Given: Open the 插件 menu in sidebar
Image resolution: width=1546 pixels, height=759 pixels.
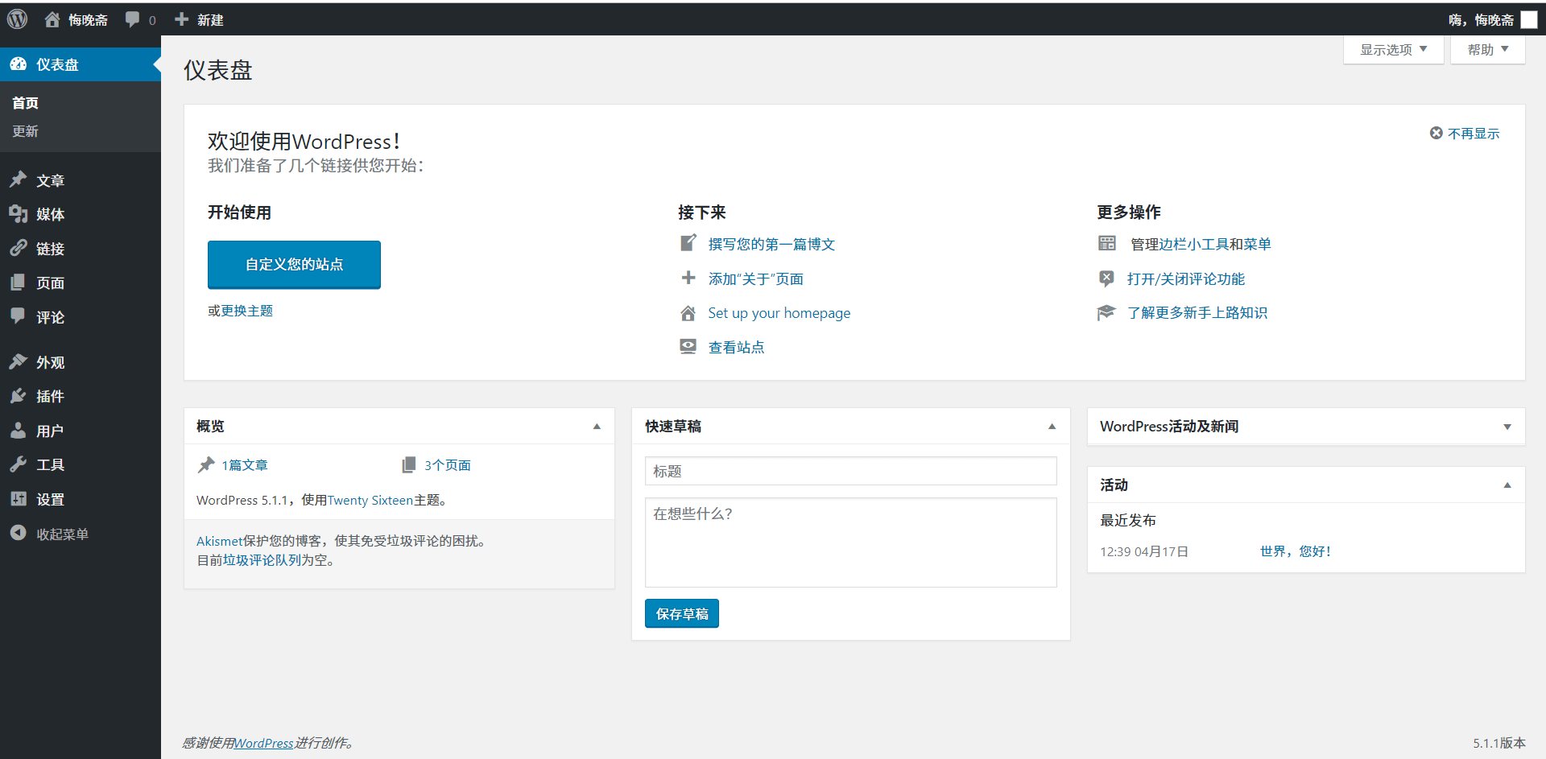Looking at the screenshot, I should [x=81, y=396].
